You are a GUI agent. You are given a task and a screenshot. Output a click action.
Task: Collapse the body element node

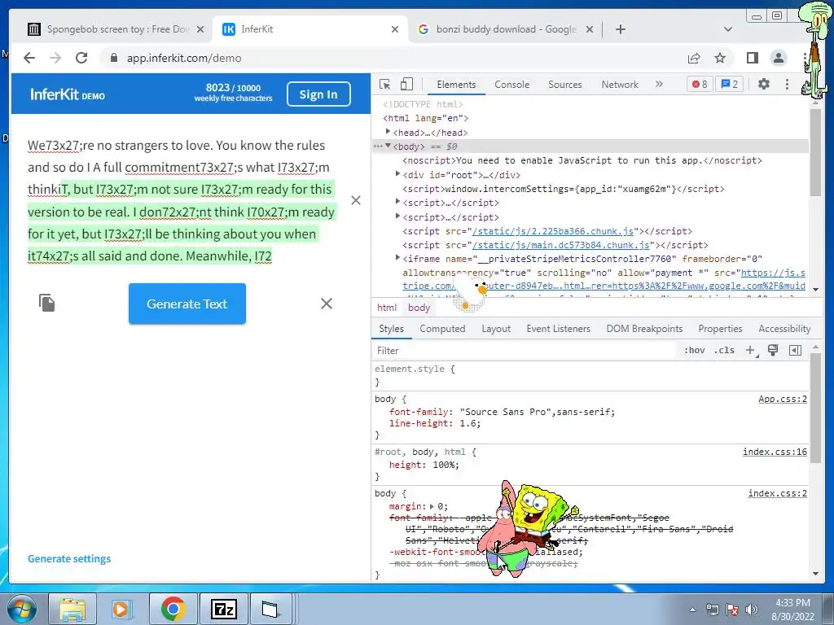tap(388, 146)
